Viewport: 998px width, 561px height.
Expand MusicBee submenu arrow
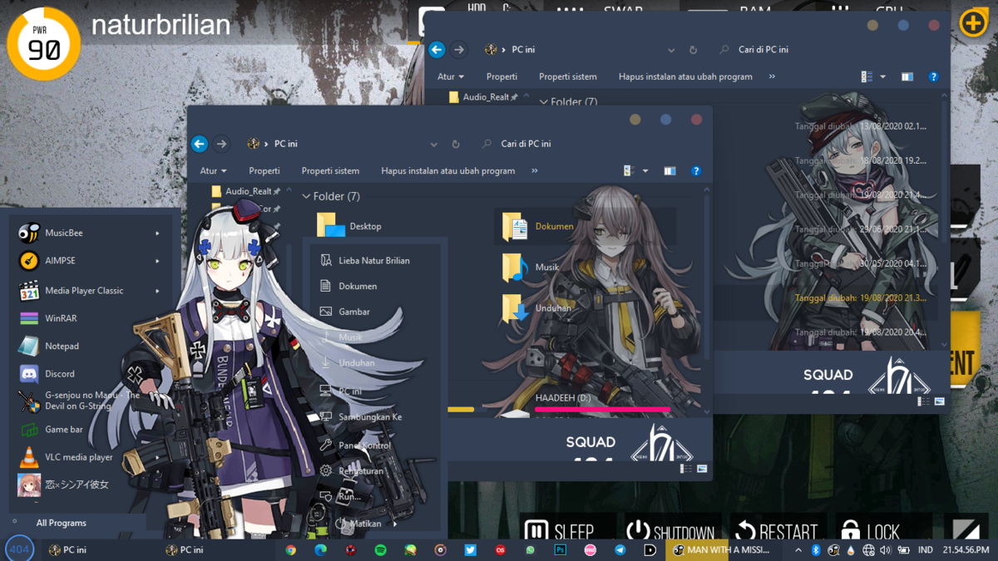[157, 234]
